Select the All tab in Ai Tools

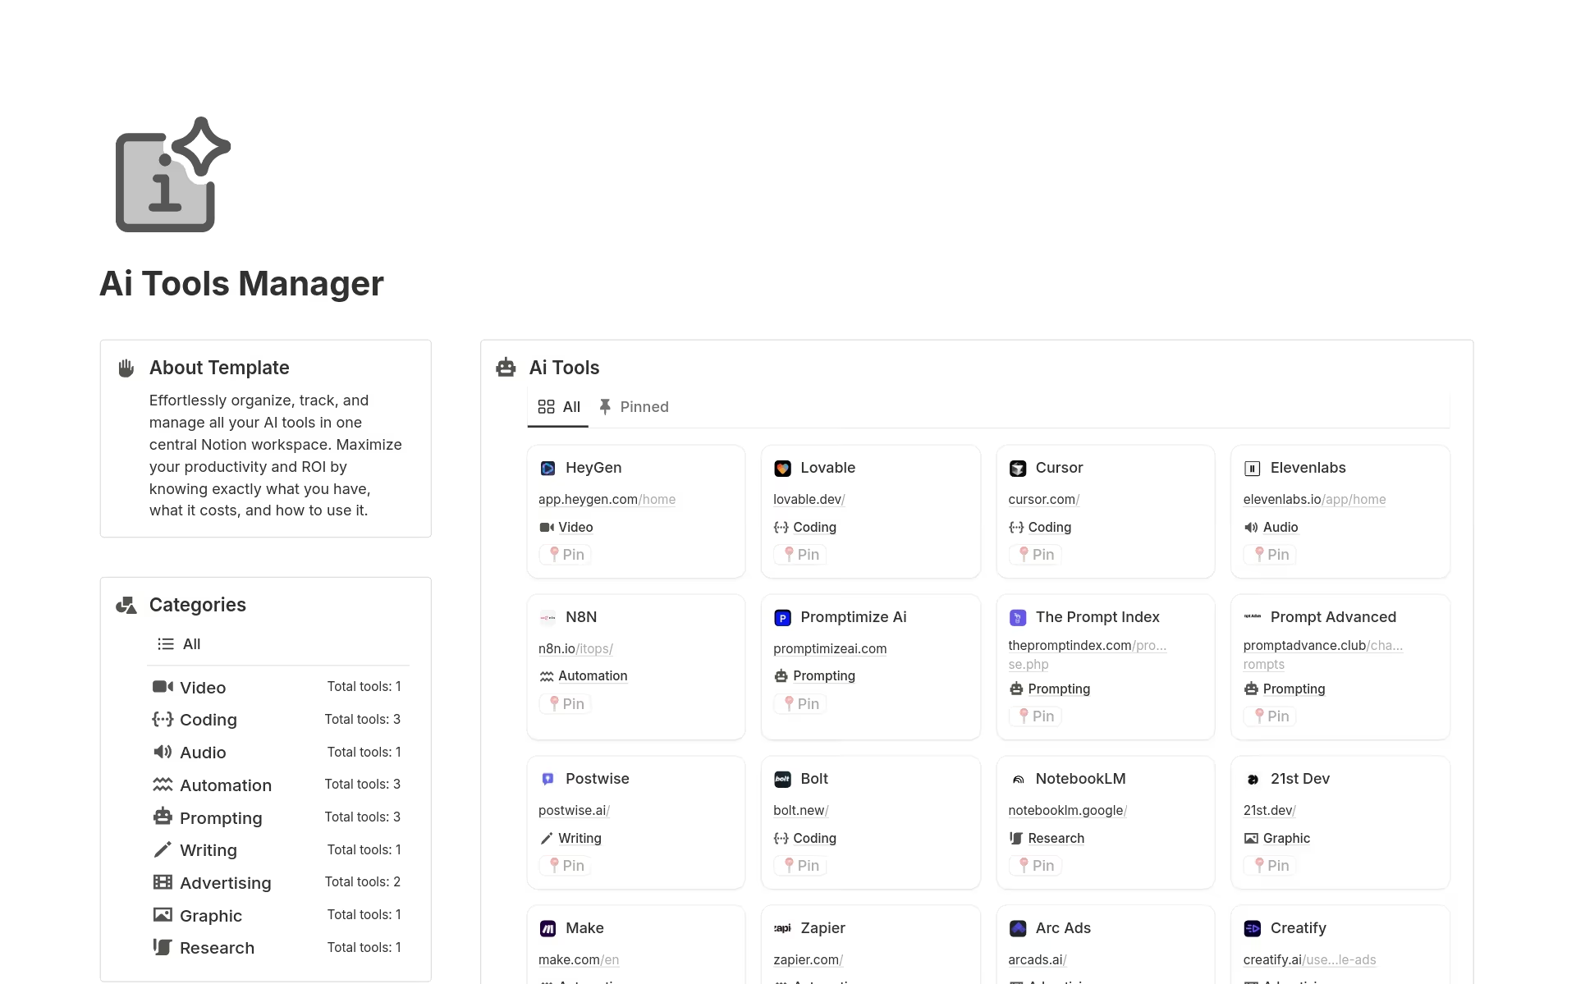click(559, 407)
